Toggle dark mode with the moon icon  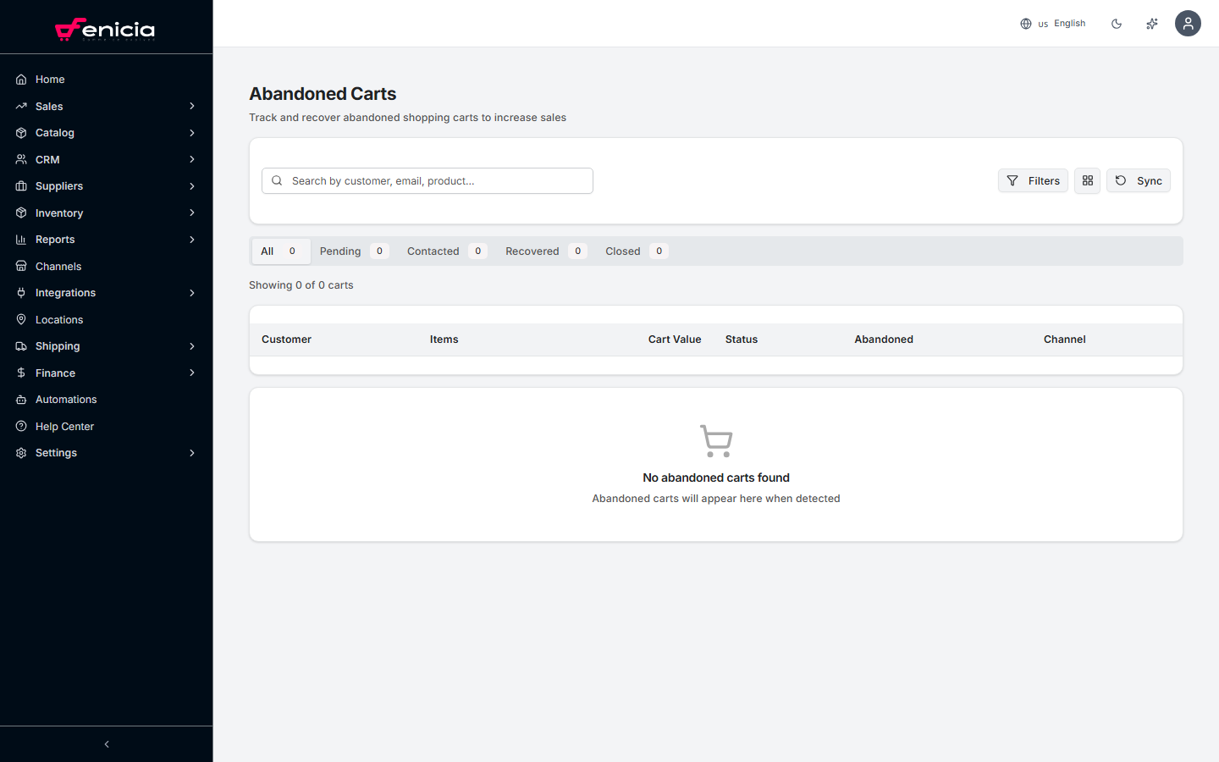[1117, 23]
